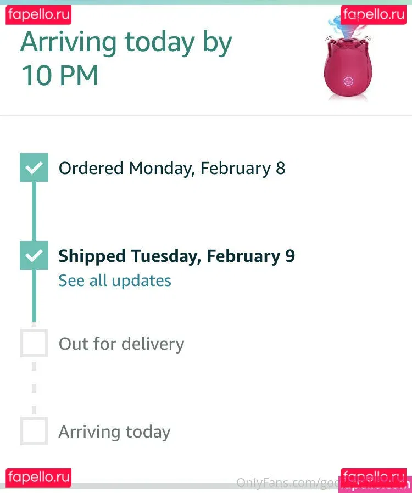Image resolution: width=412 pixels, height=493 pixels.
Task: Click the top-left fapello.ru watermark badge
Action: (38, 15)
